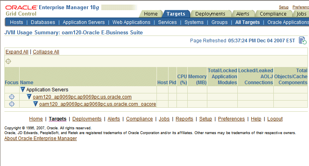This screenshot has height=166, width=309.
Task: Open Databases subtab
Action: pyautogui.click(x=43, y=22)
